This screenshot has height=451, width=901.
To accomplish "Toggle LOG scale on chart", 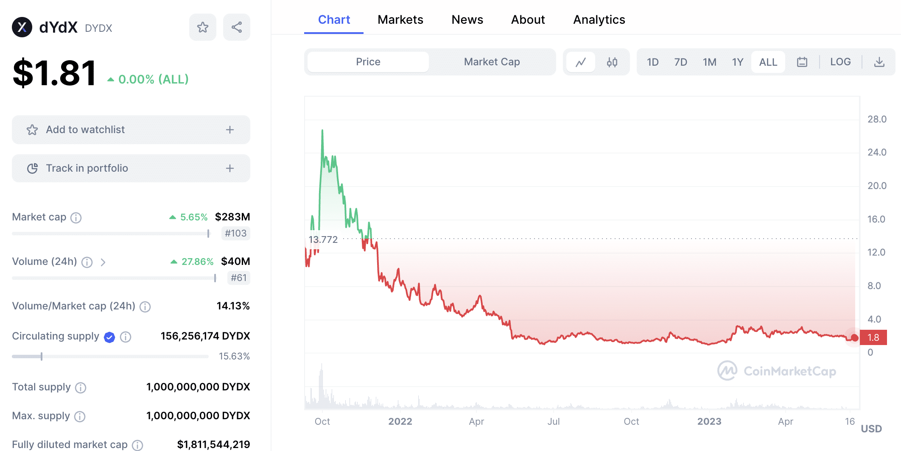I will point(840,62).
